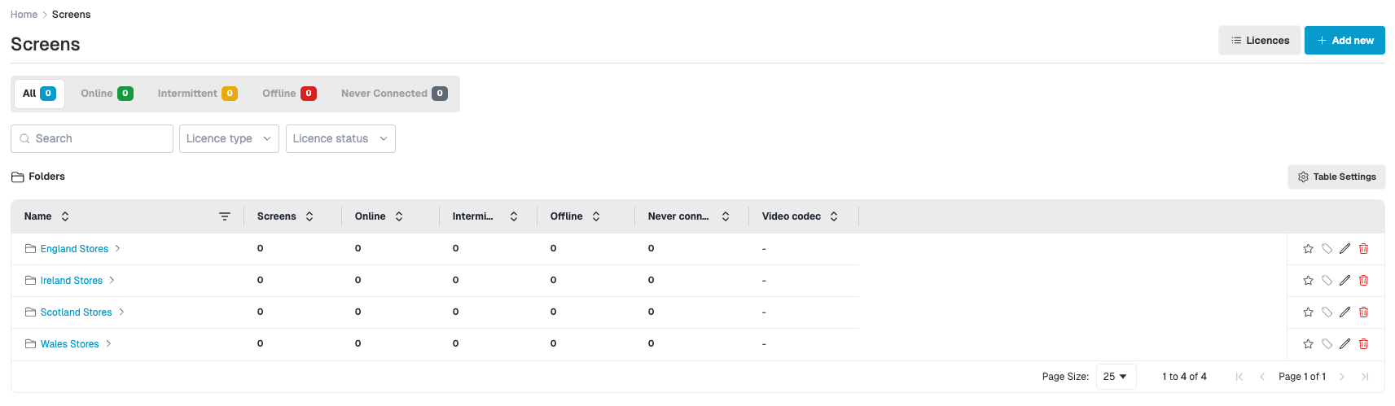Edit the Scotland Stores folder with pencil icon
Screen dimensions: 1395x406
[x=1345, y=312]
